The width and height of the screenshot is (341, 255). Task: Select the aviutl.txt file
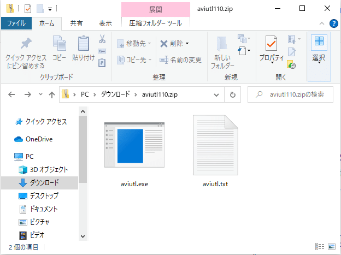coord(215,151)
